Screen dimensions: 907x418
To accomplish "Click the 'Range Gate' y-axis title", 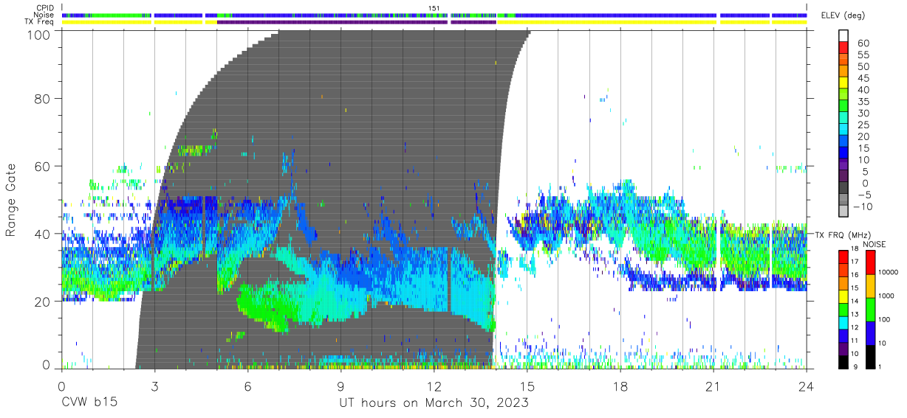I will [x=12, y=201].
